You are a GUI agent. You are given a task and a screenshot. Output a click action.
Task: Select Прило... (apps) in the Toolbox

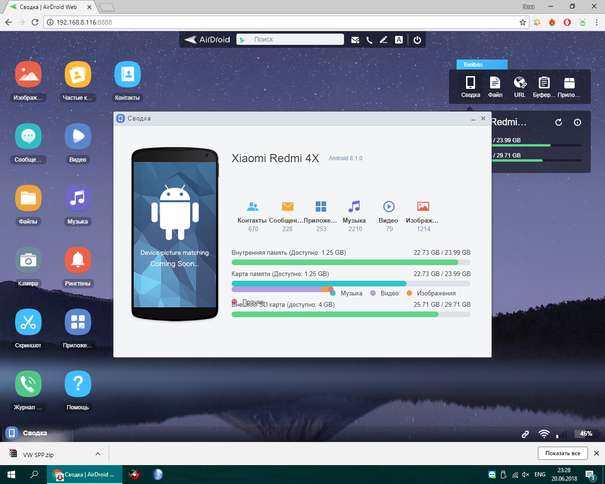[x=569, y=87]
